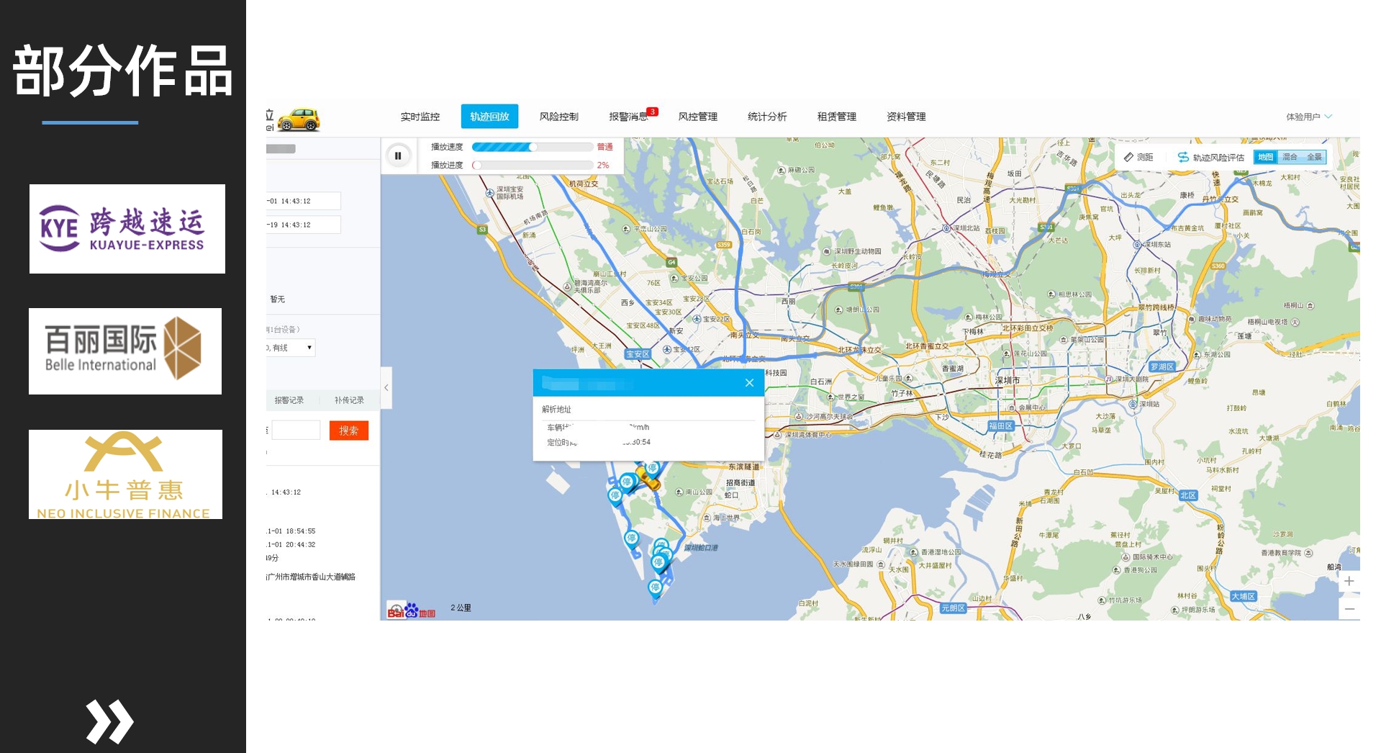
Task: Click the 香港湿地公园 map icon
Action: [914, 553]
